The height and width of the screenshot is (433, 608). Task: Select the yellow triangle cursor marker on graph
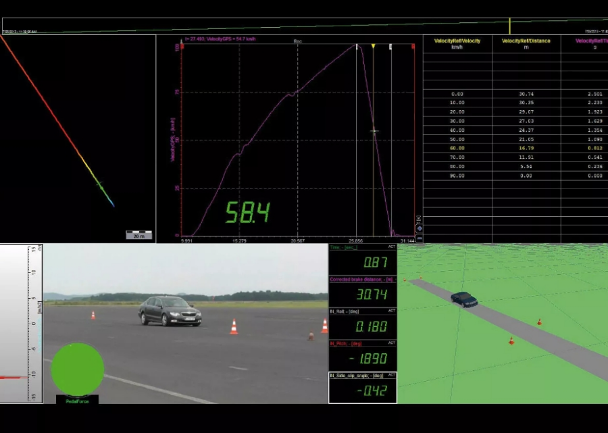(373, 46)
